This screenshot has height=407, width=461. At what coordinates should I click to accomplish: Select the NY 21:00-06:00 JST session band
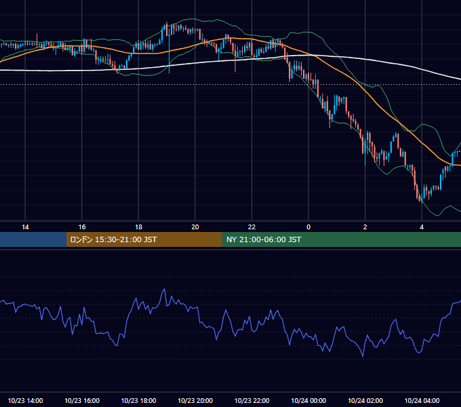click(x=341, y=239)
